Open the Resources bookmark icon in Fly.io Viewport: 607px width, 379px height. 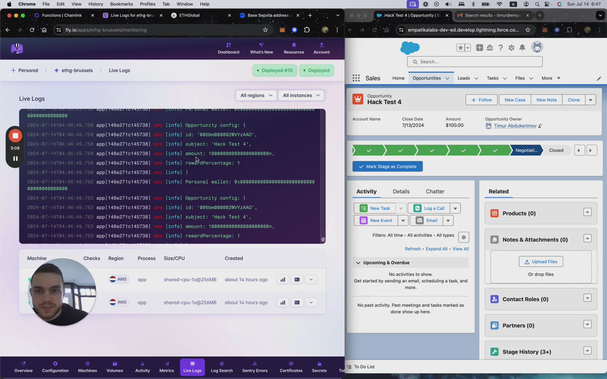tap(294, 48)
